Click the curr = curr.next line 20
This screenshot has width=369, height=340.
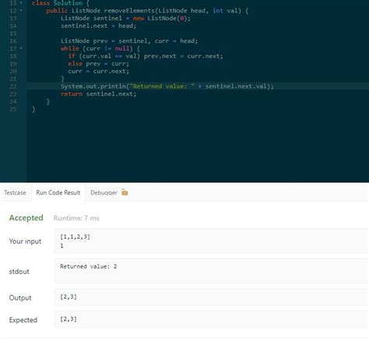click(x=98, y=72)
